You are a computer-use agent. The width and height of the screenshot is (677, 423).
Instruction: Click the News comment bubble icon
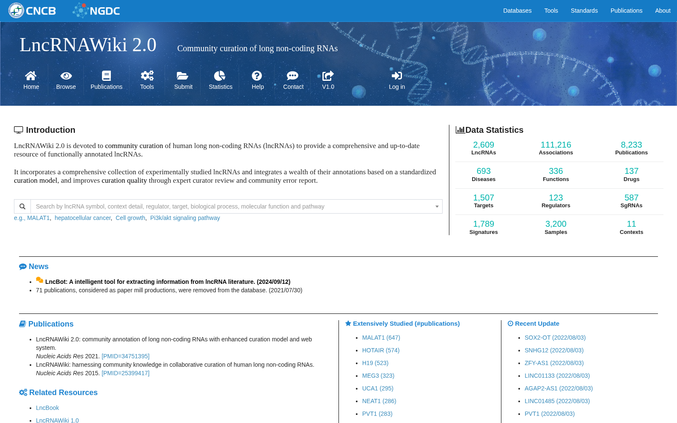[23, 267]
